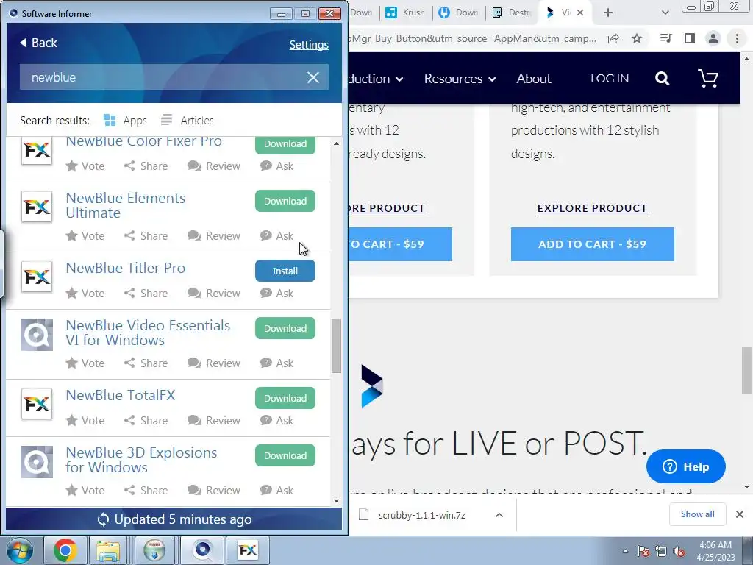Vote for NewBlue Video Essentials VI
Screen dimensions: 753x565
pos(85,363)
